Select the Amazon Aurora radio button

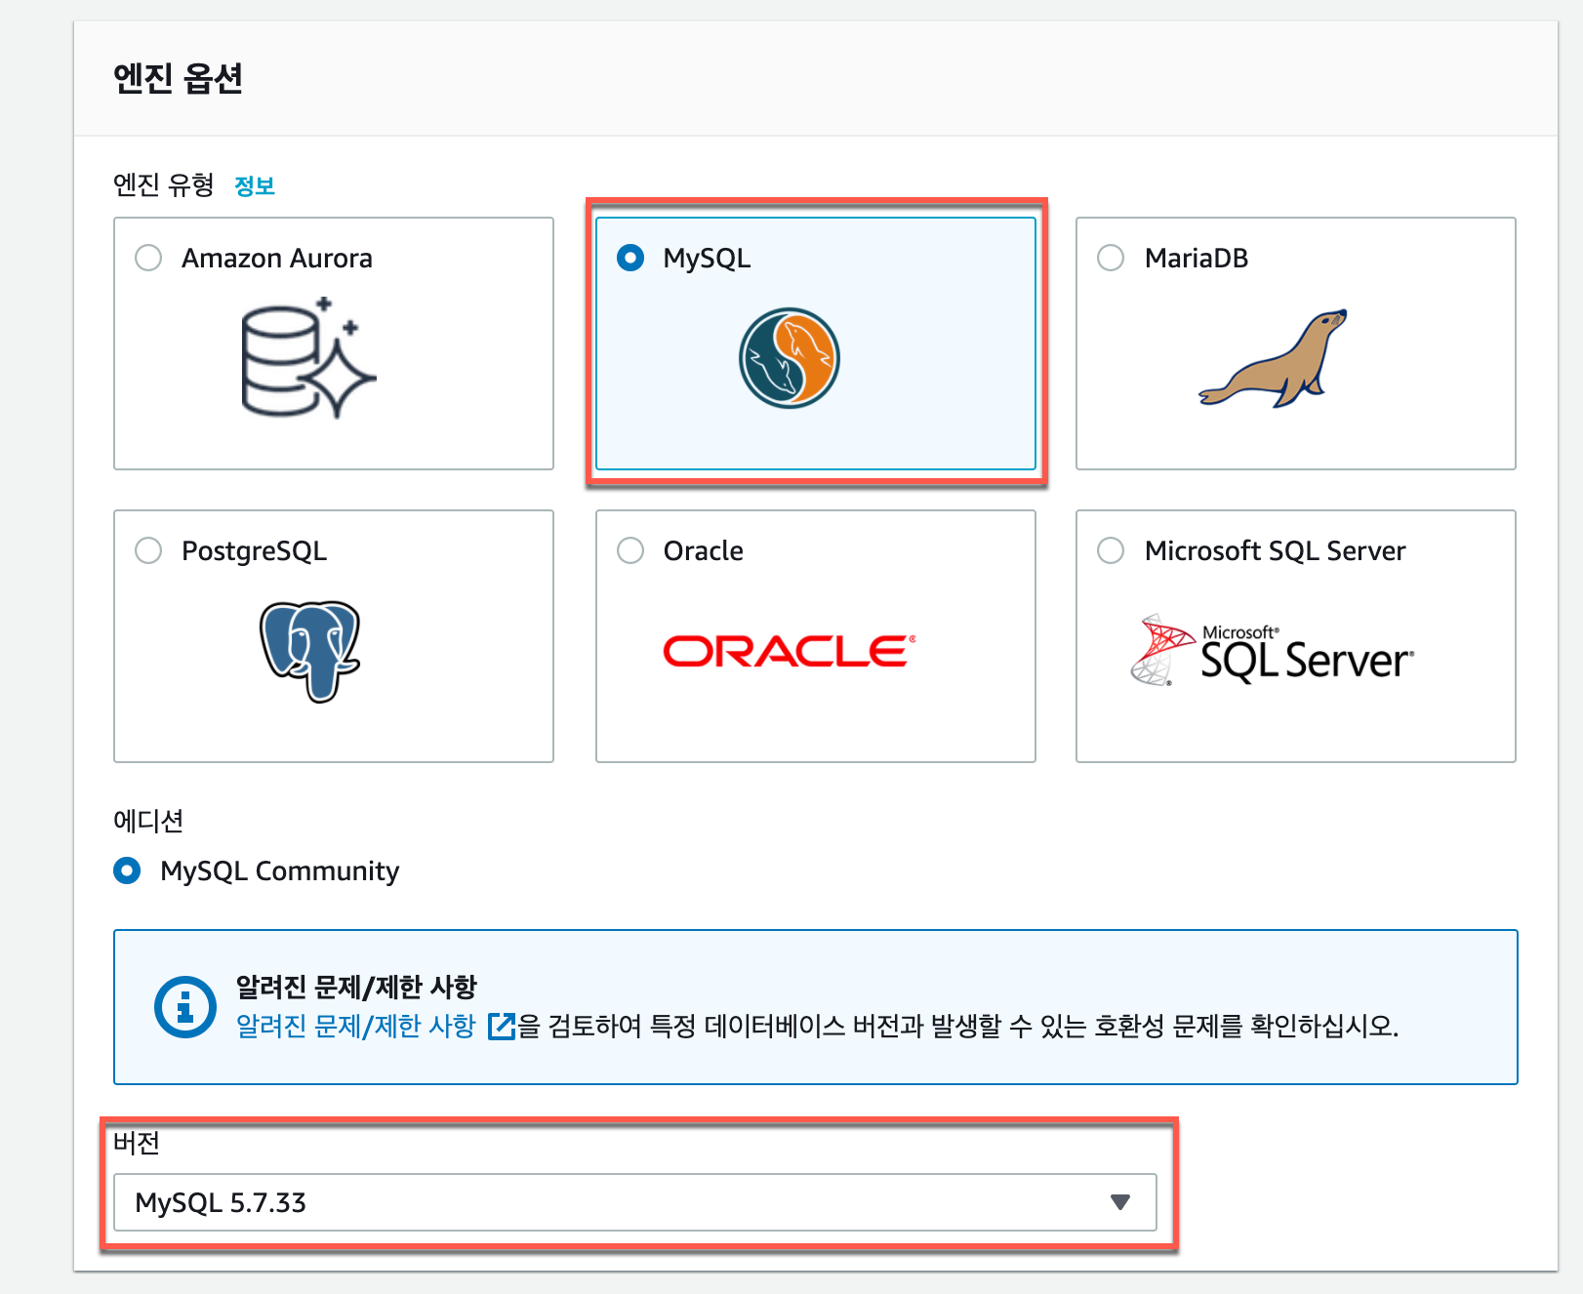tap(148, 258)
